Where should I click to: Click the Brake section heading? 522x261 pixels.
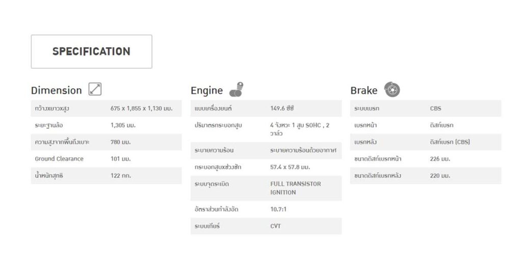[363, 90]
